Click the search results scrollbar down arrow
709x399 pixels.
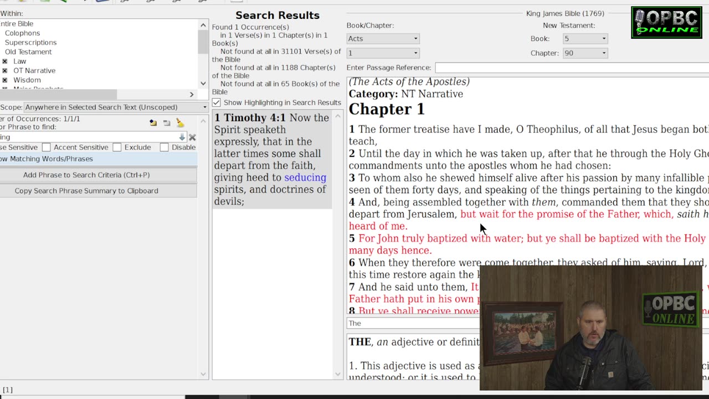pos(338,375)
